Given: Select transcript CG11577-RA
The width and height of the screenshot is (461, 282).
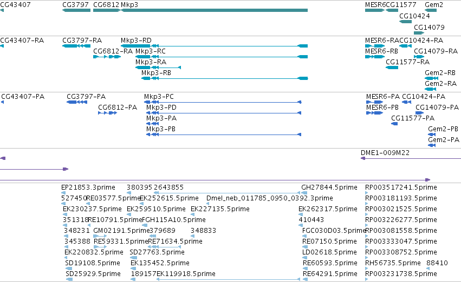Looking at the screenshot, I should coord(408,62).
